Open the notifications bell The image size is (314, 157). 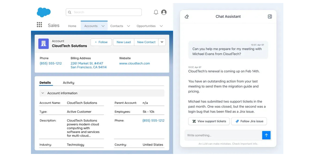click(x=156, y=12)
